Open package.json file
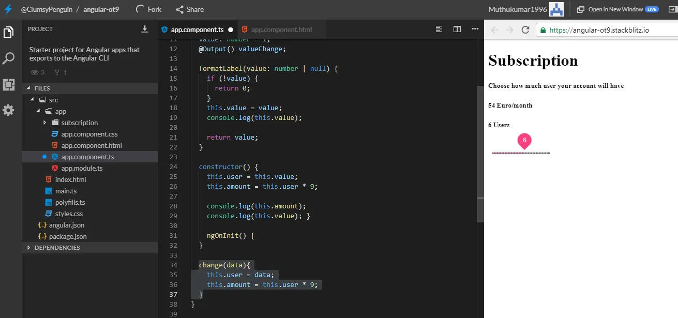 pyautogui.click(x=68, y=236)
